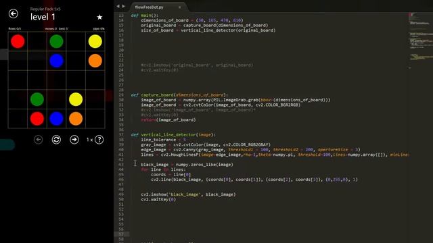Click the '1 x' hint count text
Screen dimensions: 433x243
pyautogui.click(x=89, y=140)
